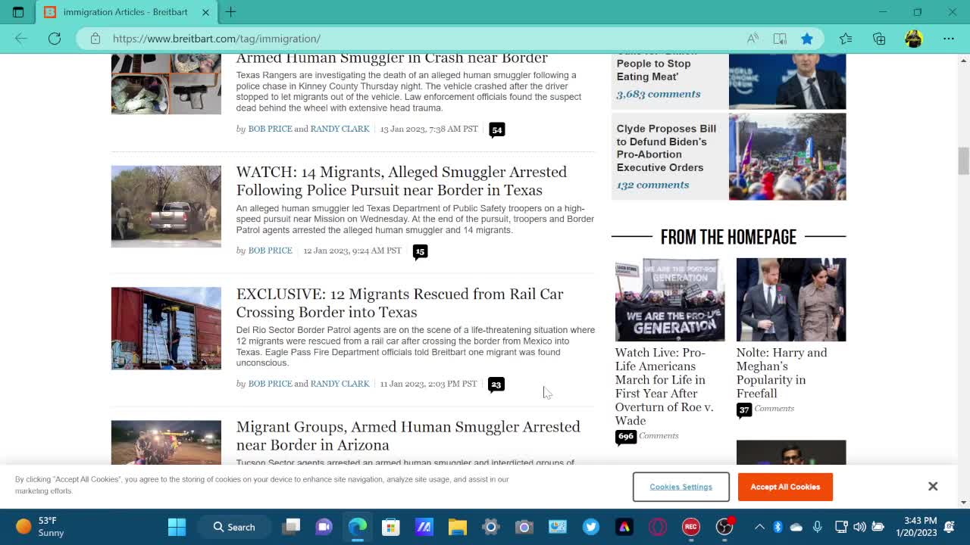Open '3,683 comments' link
Screen dimensions: 970x545
(658, 94)
